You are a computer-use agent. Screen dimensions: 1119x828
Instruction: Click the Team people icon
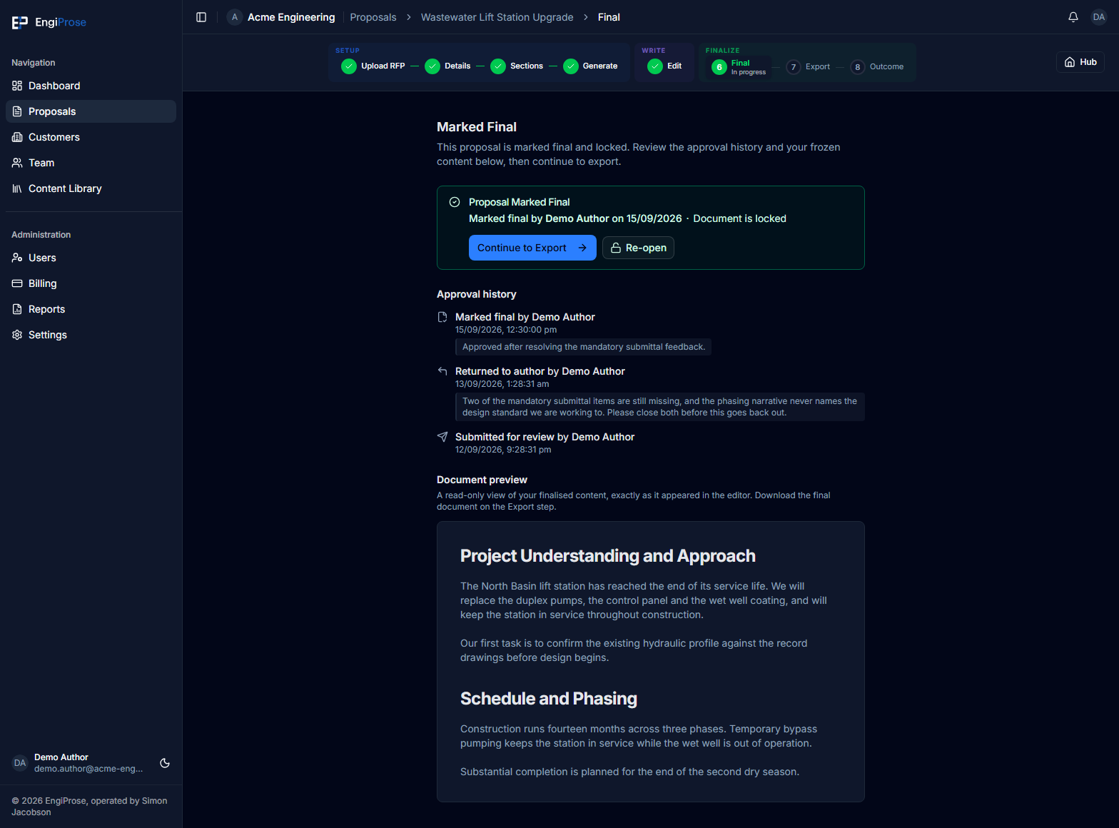[x=17, y=163]
